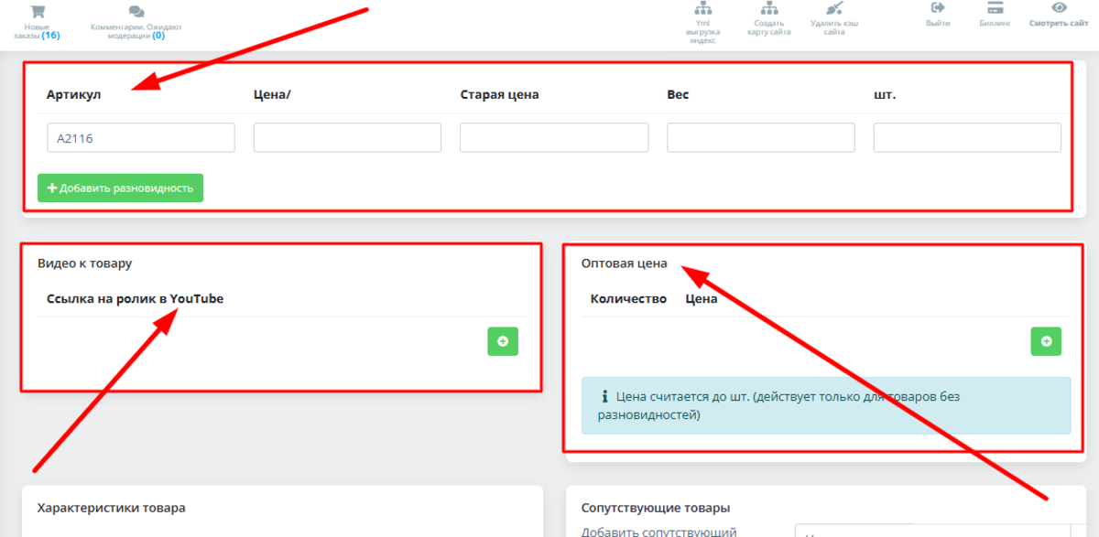The height and width of the screenshot is (537, 1099).
Task: Open comments awaiting moderation icon
Action: coord(136,12)
